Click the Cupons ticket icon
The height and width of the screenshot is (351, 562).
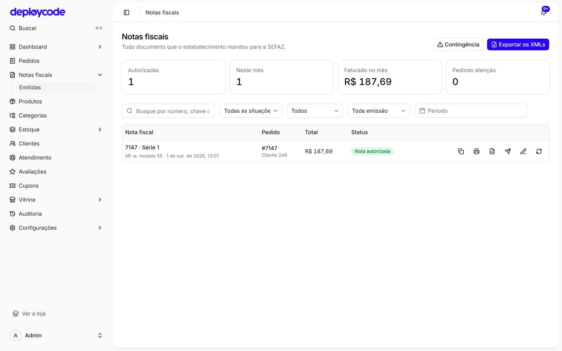(x=13, y=186)
